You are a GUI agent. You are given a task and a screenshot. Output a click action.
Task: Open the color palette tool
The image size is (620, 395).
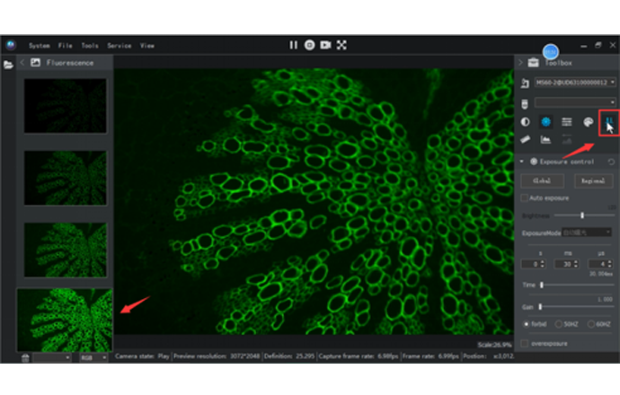tap(589, 122)
